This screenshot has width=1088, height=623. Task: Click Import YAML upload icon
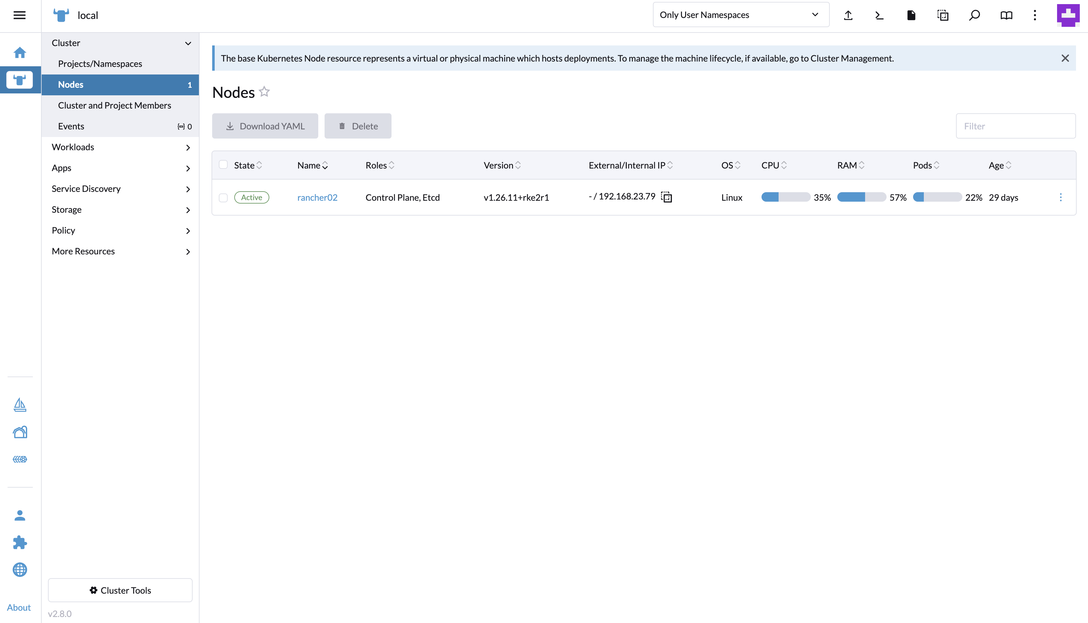click(x=848, y=15)
